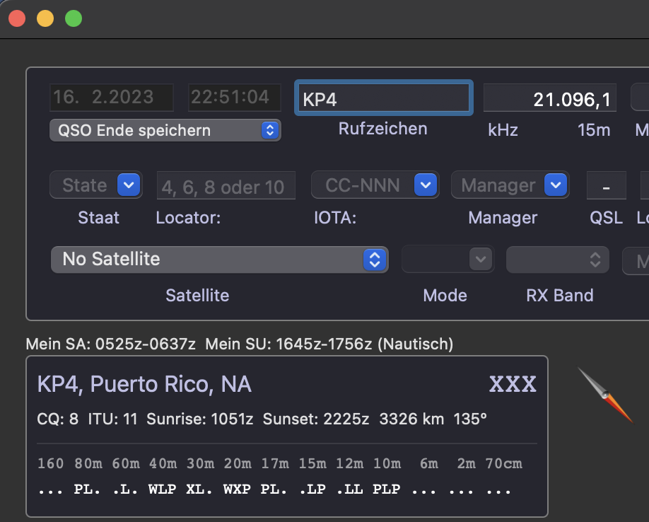Click the 10m band status PLP

coord(387,489)
